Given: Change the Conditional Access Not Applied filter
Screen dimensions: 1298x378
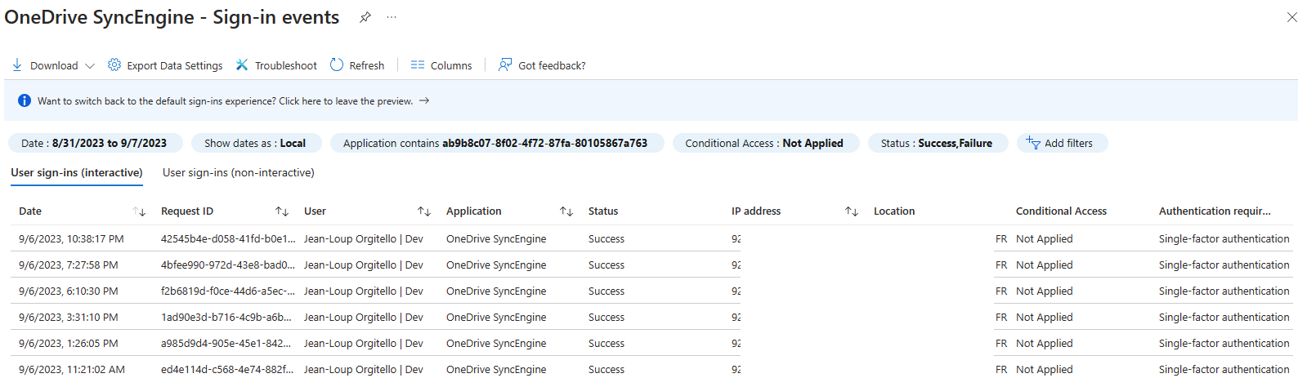Looking at the screenshot, I should [765, 143].
